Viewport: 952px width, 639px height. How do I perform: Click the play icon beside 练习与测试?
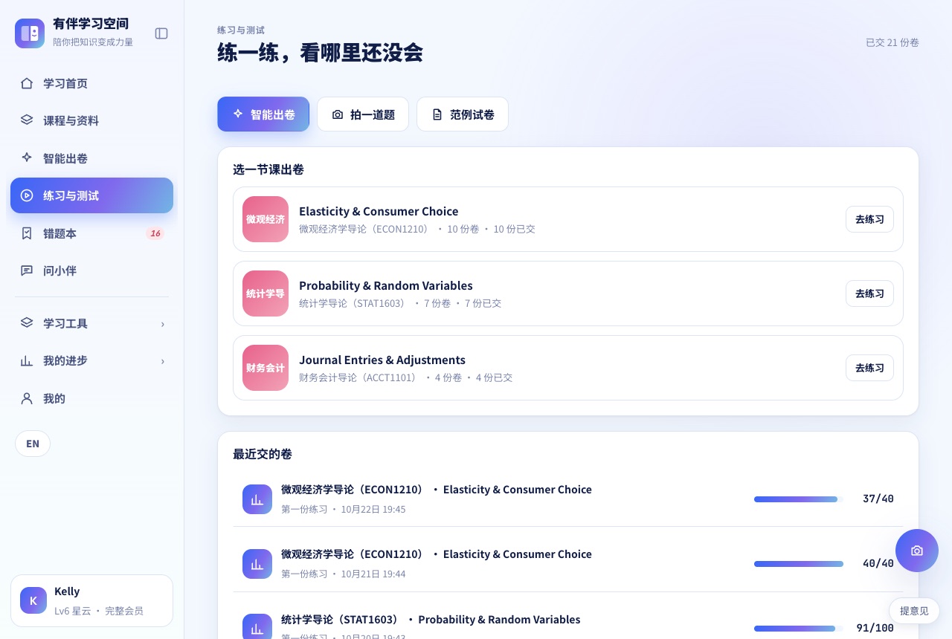coord(27,195)
